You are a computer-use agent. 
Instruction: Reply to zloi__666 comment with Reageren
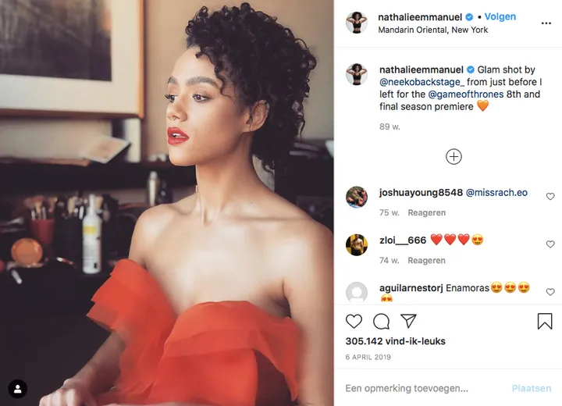426,260
